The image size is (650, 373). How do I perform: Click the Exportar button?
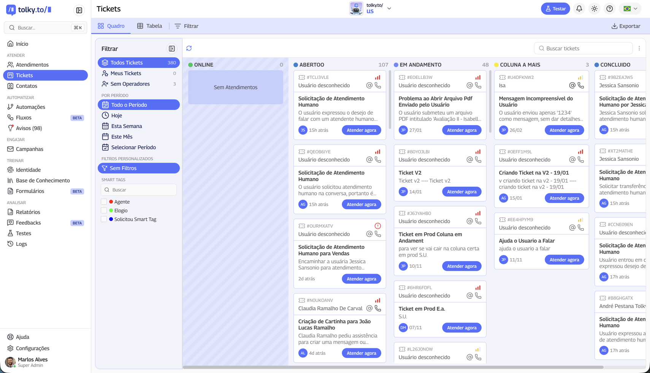pos(626,26)
